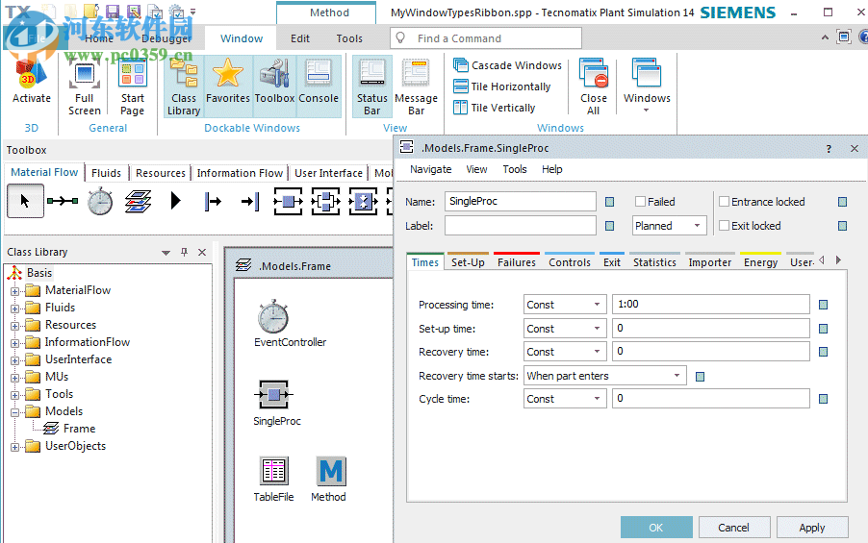Pick the EventController clock icon in Toolbox
868x543 pixels.
point(100,201)
